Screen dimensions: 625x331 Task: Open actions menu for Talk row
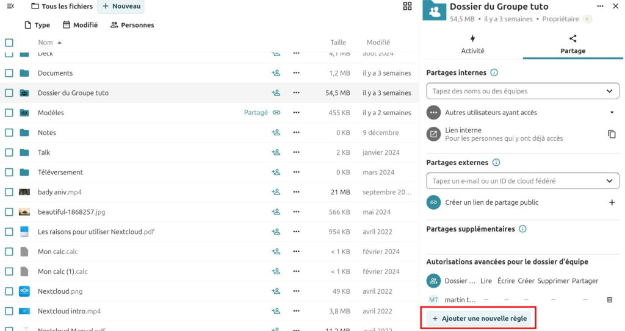[x=296, y=152]
